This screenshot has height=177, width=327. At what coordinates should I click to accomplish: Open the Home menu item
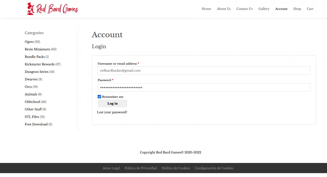point(206,9)
